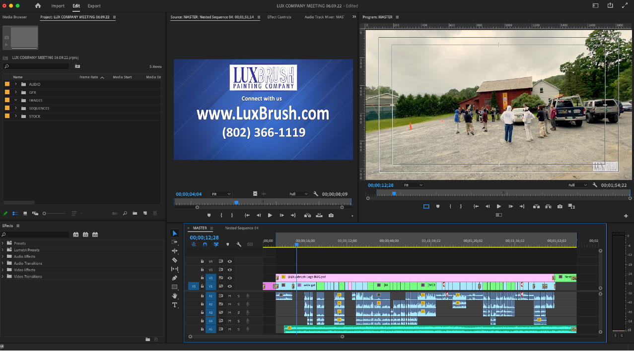634x351 pixels.
Task: Select the Pen tool in the timeline toolbar
Action: tap(175, 278)
